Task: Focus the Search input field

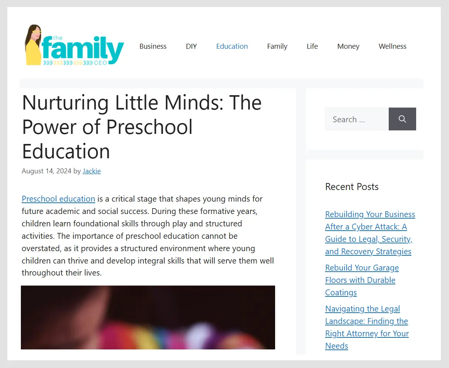Action: tap(357, 119)
